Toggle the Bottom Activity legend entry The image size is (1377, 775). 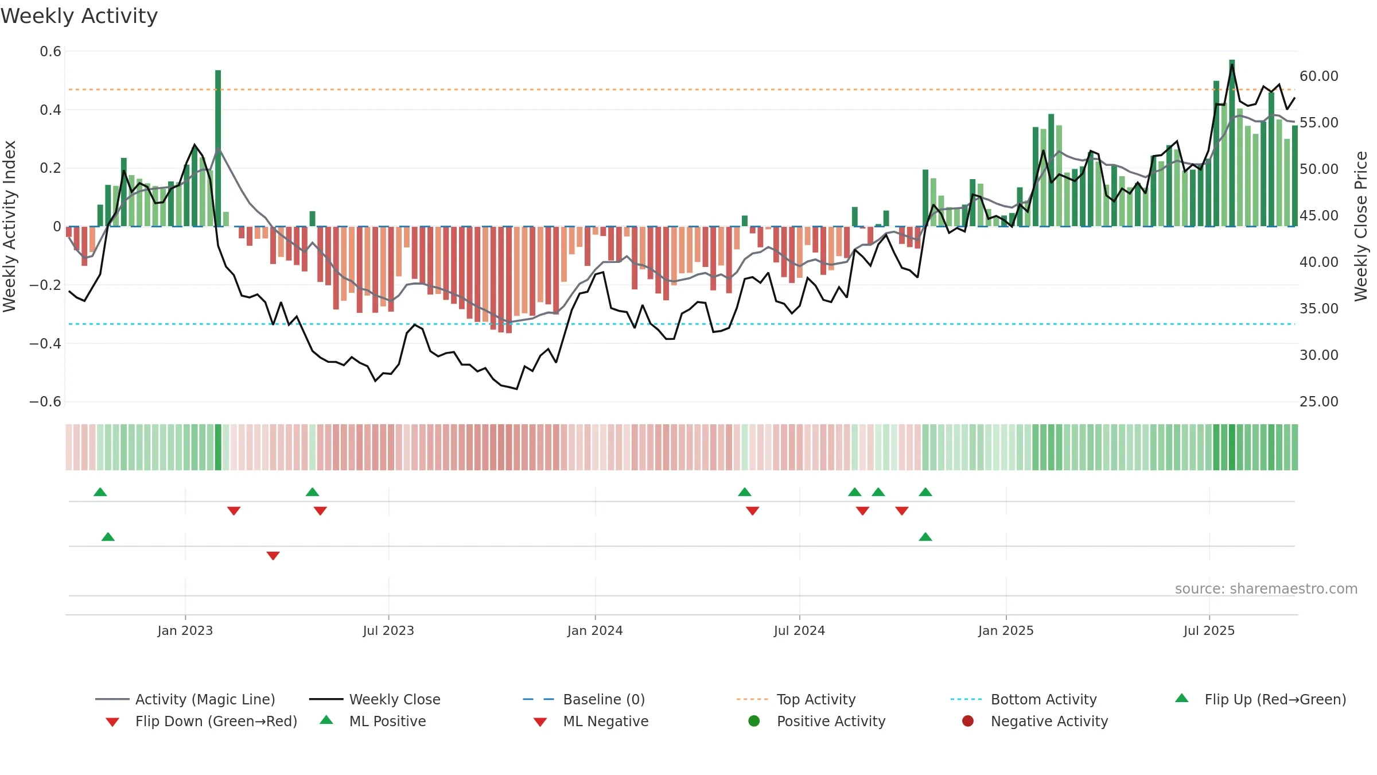coord(1024,699)
